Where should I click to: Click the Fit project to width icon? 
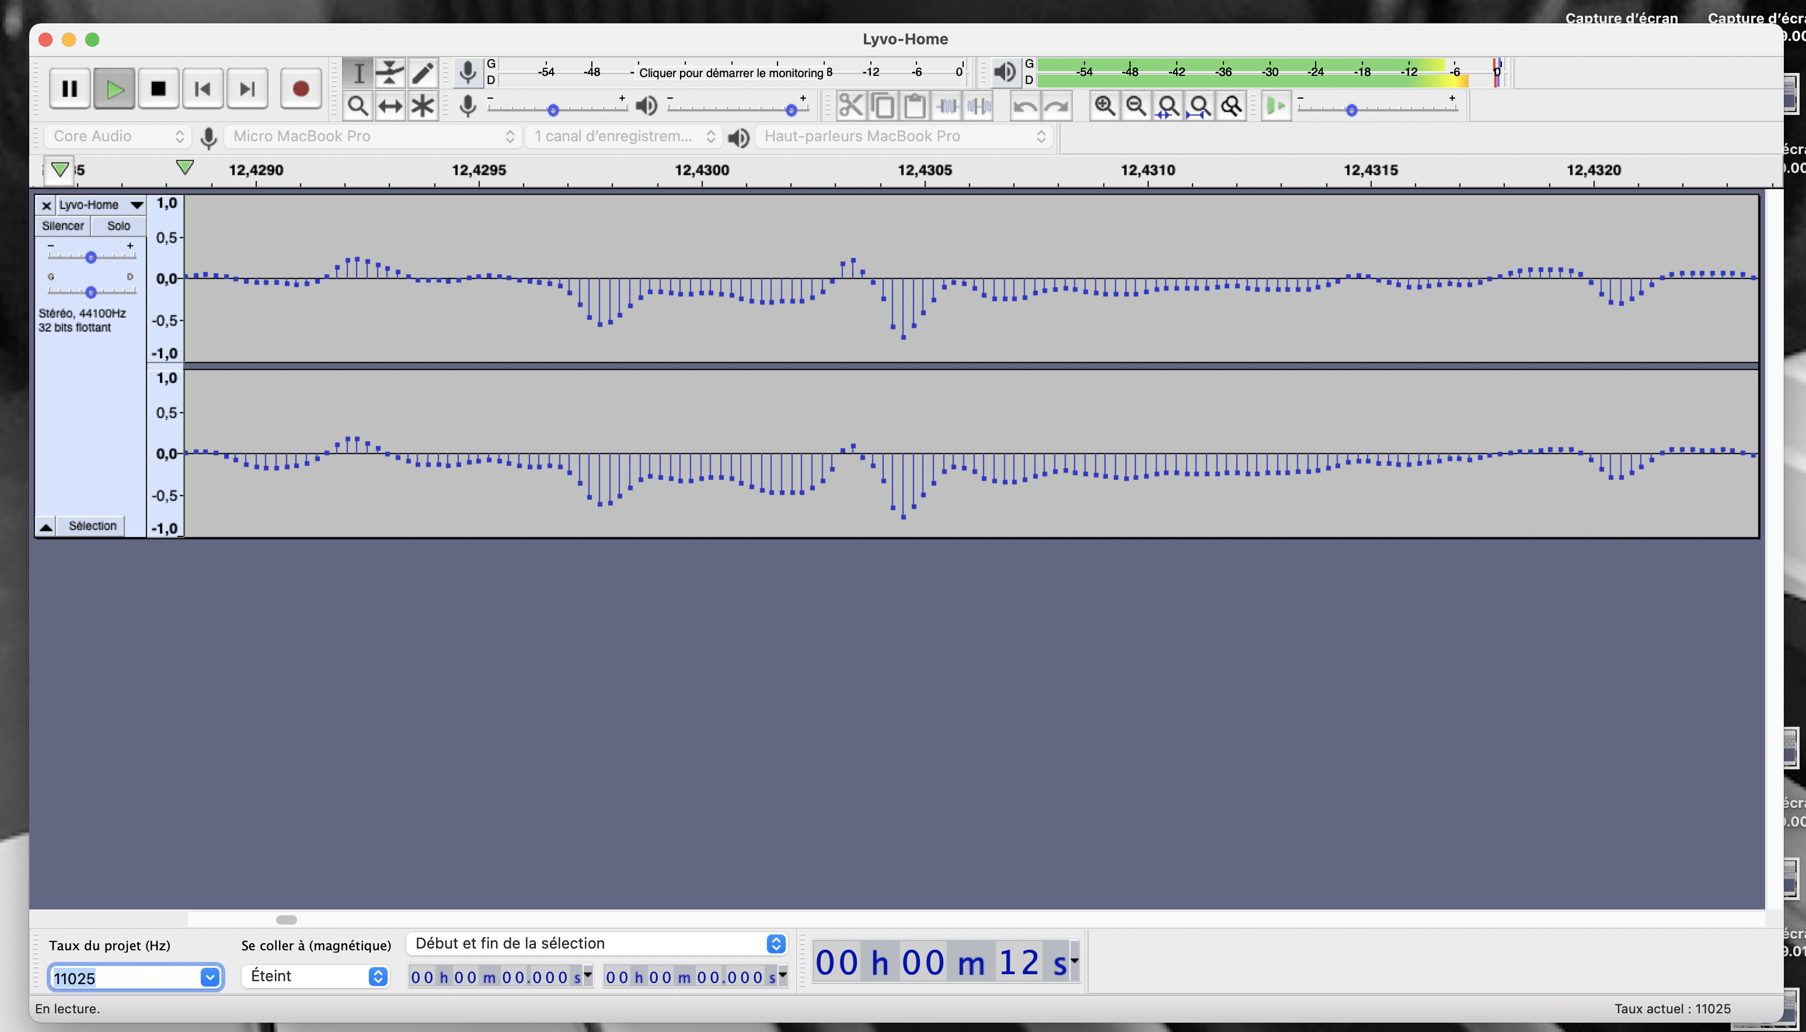(x=1200, y=106)
